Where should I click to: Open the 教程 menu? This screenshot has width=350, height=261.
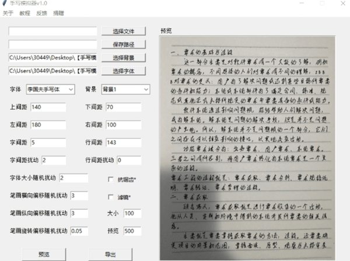click(24, 13)
